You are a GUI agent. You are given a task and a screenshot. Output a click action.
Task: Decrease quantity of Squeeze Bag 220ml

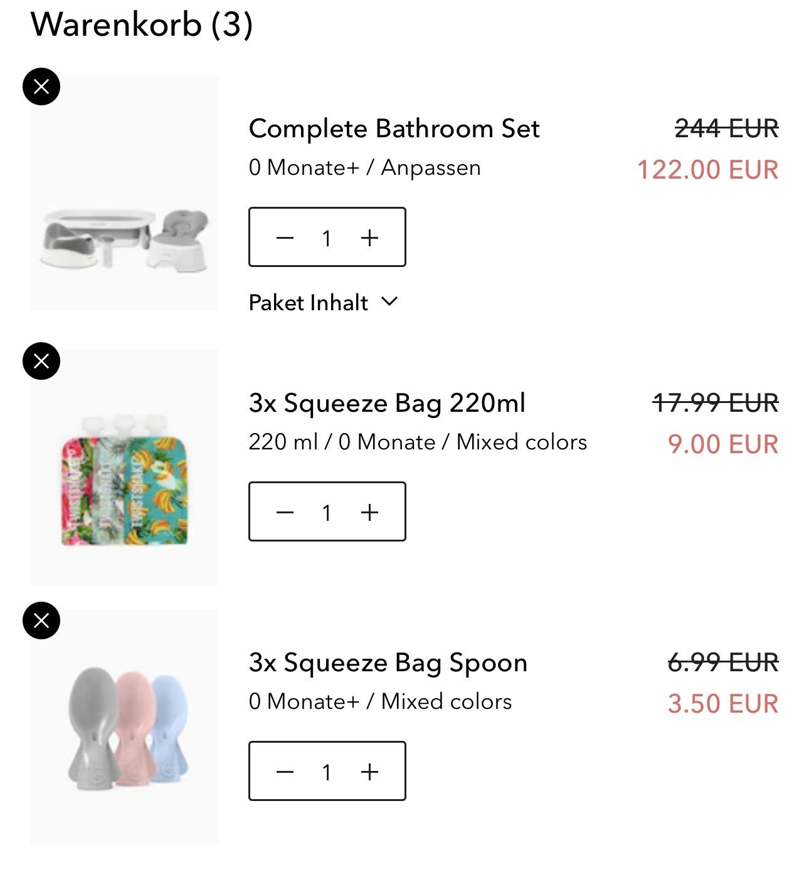(285, 512)
